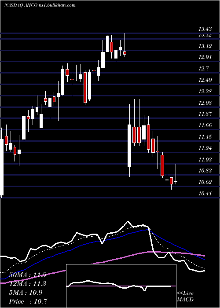Click the 11.24 price level label
Viewport: 220px width, 308px height.
pyautogui.click(x=205, y=148)
